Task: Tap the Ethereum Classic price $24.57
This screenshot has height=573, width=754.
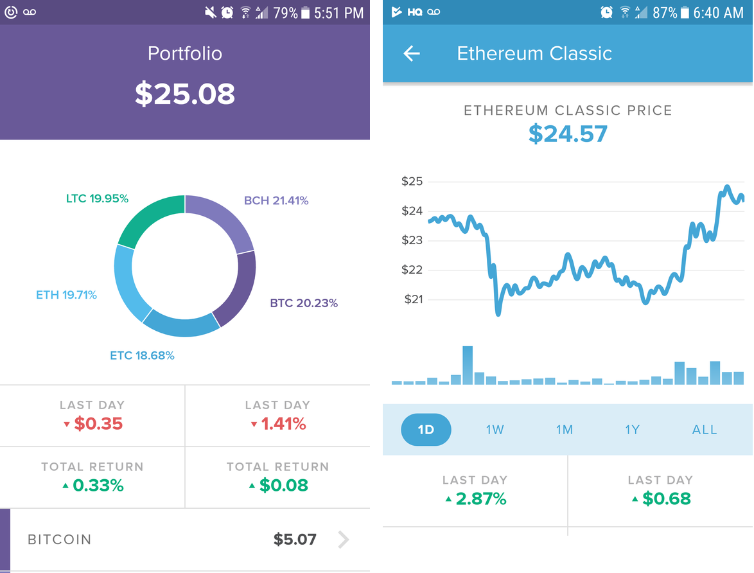Action: tap(568, 134)
